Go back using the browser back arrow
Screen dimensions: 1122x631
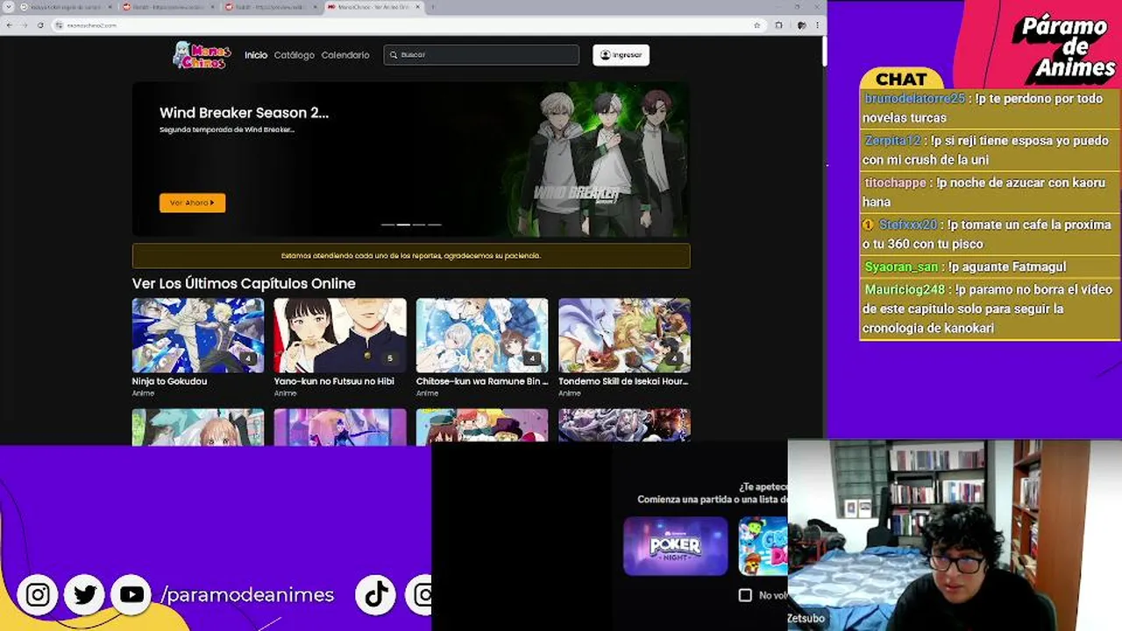click(x=9, y=25)
